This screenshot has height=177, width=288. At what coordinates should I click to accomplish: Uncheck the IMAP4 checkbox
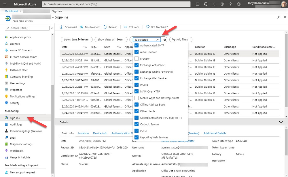point(137,85)
